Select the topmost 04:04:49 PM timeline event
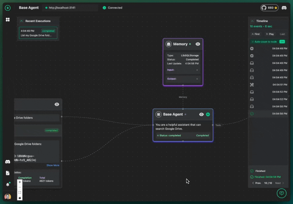Screen dimensions: 293x204 click(269, 48)
